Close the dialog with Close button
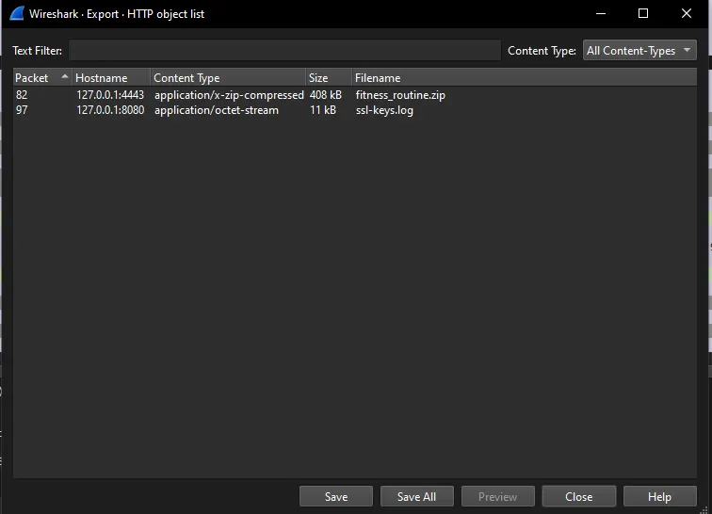Viewport: 712px width, 514px height. pyautogui.click(x=579, y=496)
